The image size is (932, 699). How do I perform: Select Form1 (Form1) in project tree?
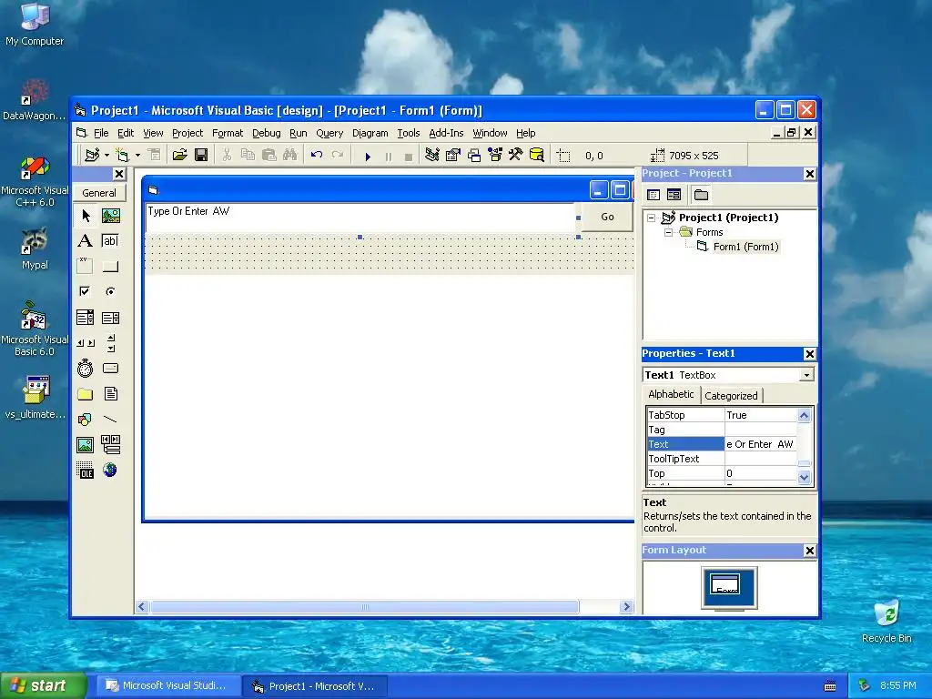[x=745, y=247]
